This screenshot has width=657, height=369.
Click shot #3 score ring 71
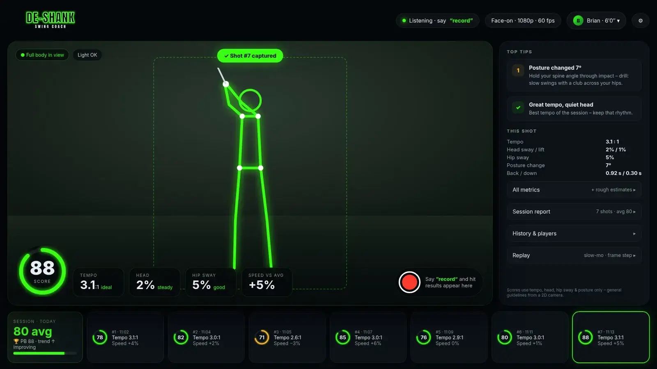[262, 337]
